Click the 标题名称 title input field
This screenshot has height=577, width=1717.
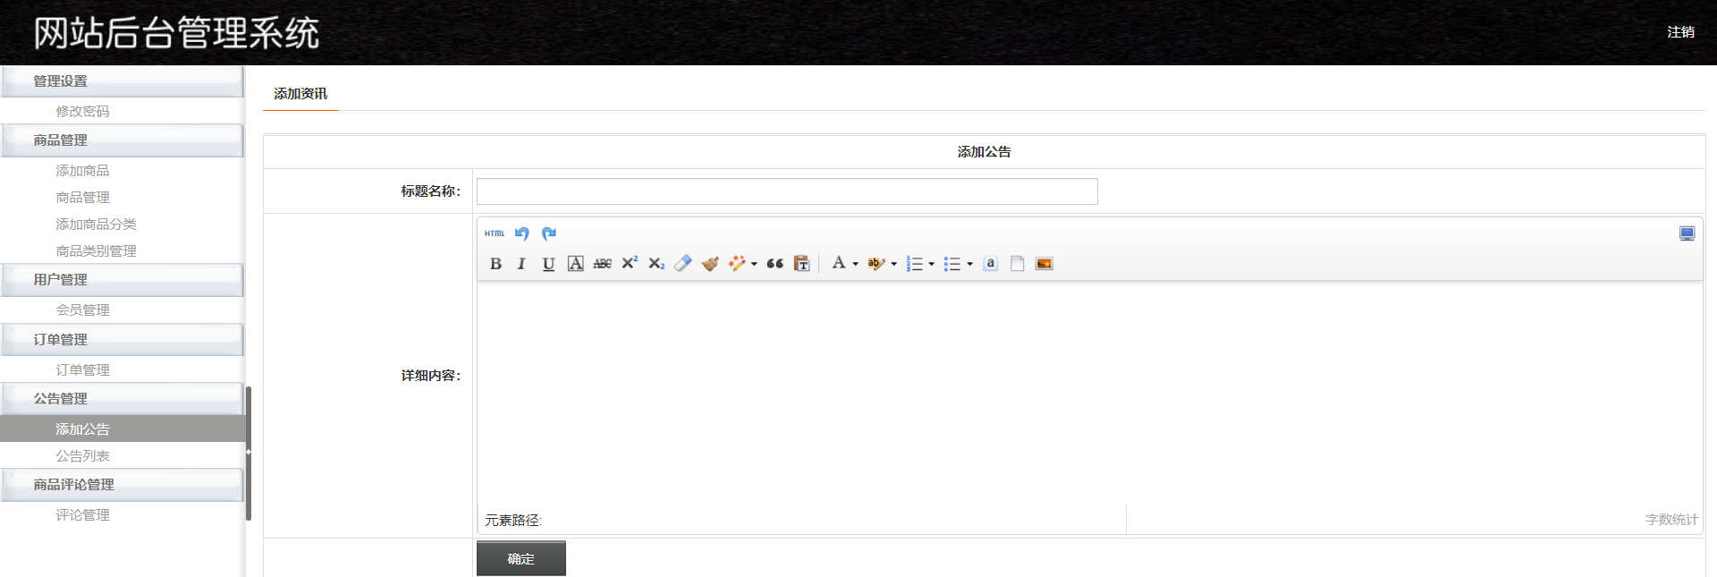coord(787,191)
